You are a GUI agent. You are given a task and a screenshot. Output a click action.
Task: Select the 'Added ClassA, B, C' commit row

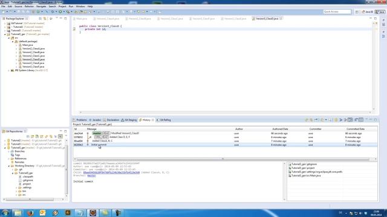(225, 141)
